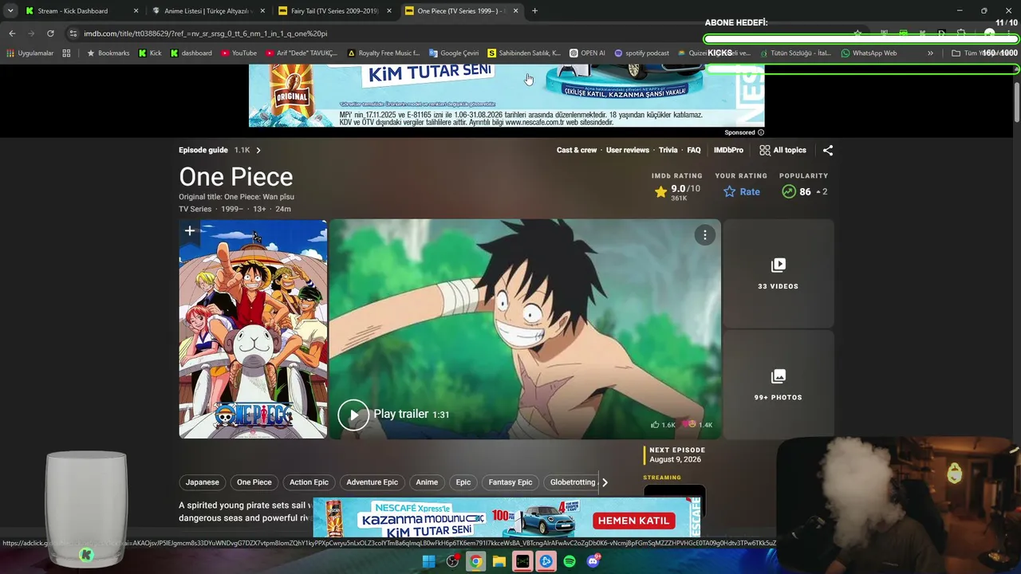The width and height of the screenshot is (1021, 574).
Task: Share this One Piece page
Action: 828,150
